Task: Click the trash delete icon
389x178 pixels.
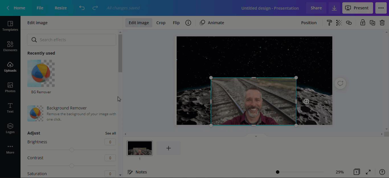Action: 382,23
